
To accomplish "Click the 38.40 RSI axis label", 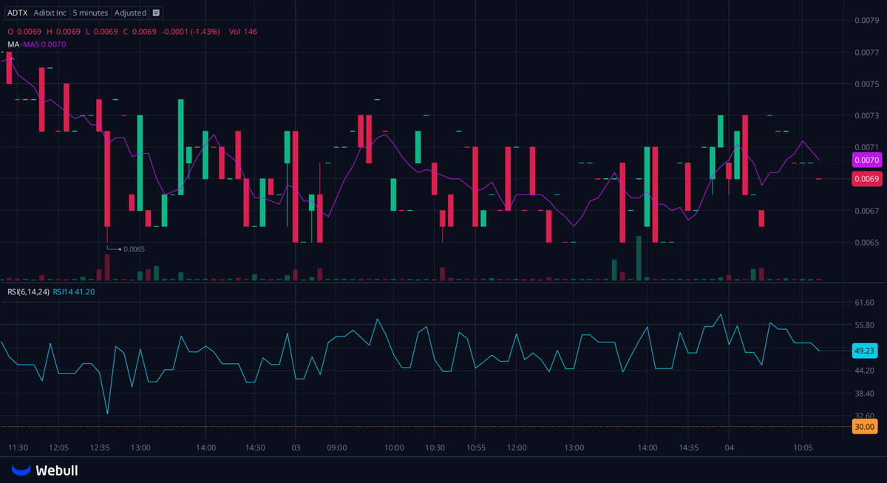I will coord(864,394).
